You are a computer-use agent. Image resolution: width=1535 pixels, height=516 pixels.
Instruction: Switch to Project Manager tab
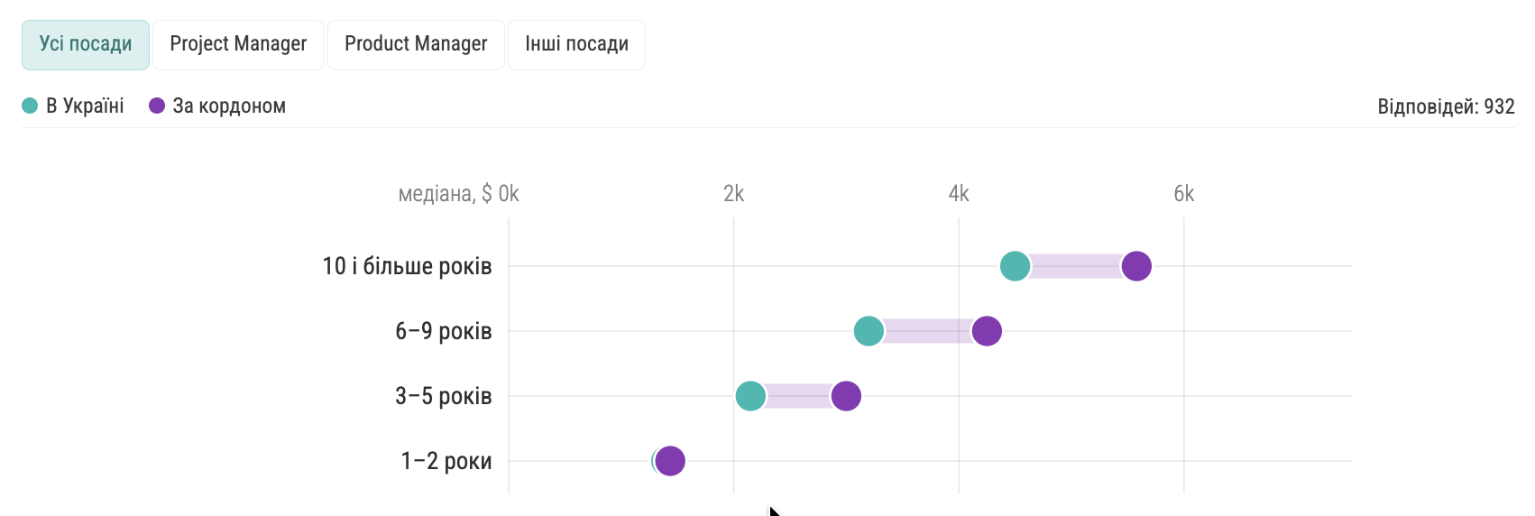pos(238,44)
